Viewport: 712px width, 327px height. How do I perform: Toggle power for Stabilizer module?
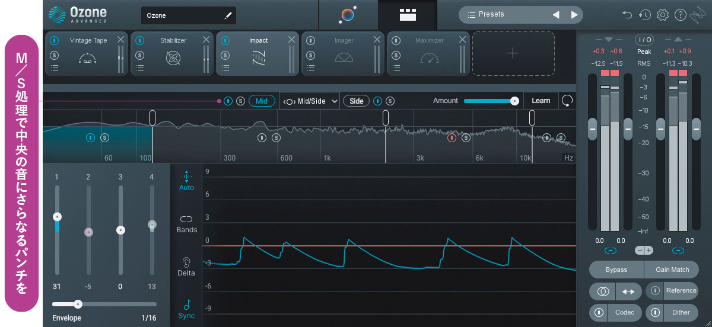click(139, 41)
